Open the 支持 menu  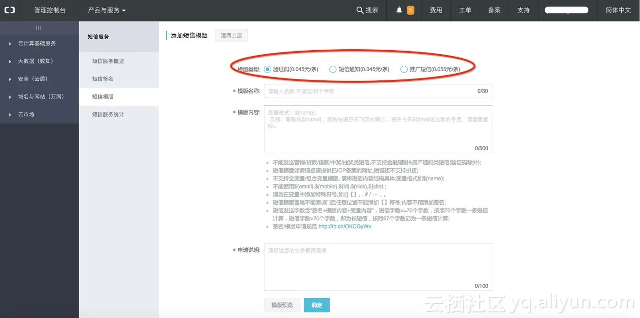tap(523, 10)
